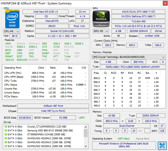The width and height of the screenshot is (168, 151).
Task: Click the BIOS Version P1.90B field
Action: coord(63,118)
